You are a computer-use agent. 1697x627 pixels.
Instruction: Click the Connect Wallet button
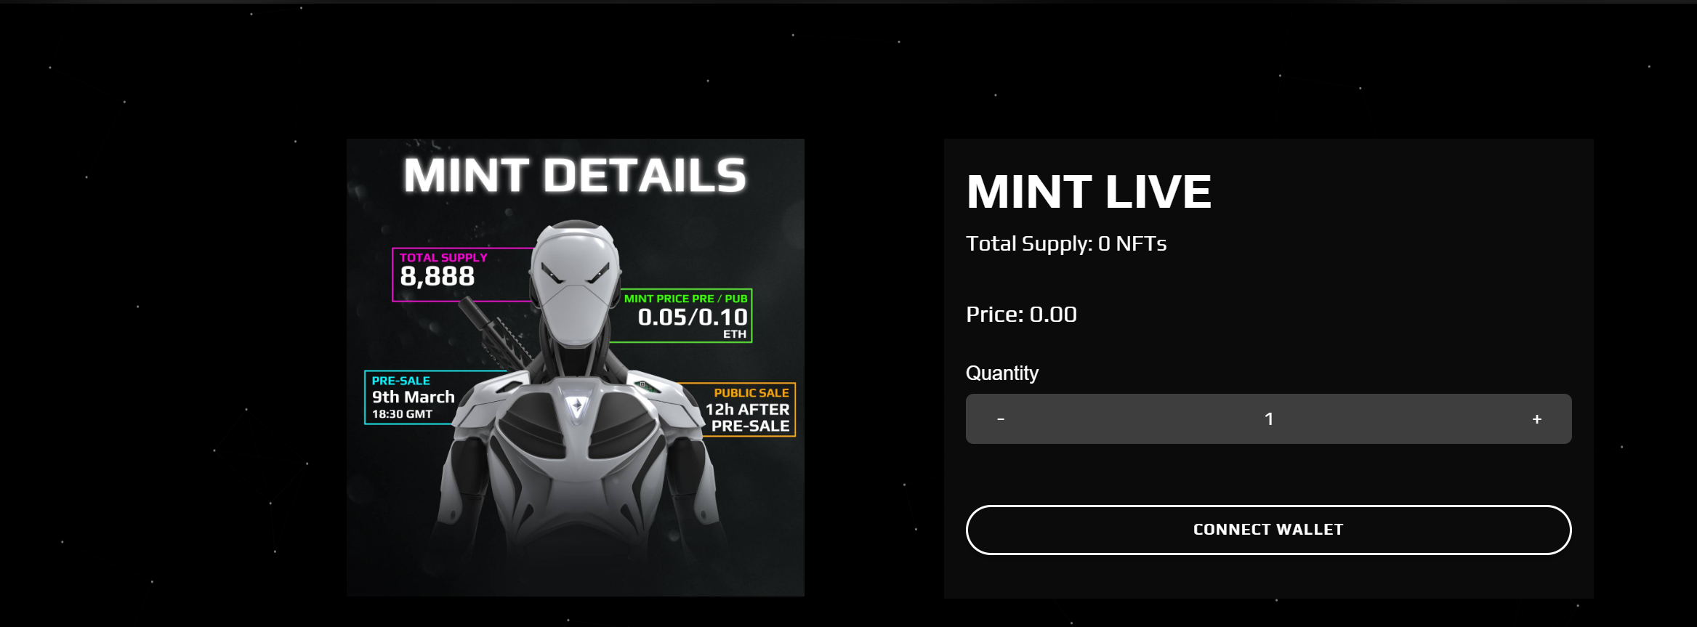point(1268,530)
